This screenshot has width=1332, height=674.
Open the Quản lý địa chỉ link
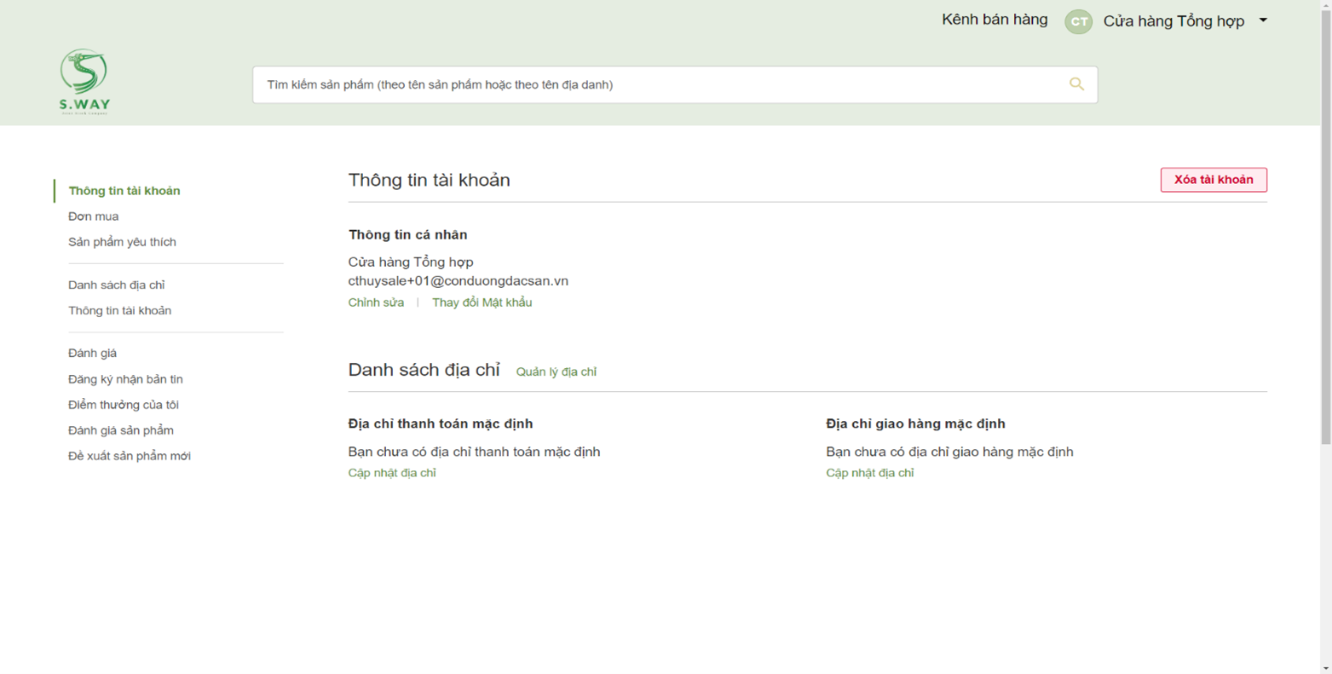click(556, 372)
